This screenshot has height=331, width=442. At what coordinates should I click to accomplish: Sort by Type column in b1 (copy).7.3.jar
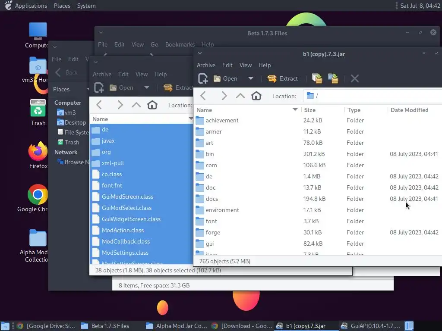(366, 110)
